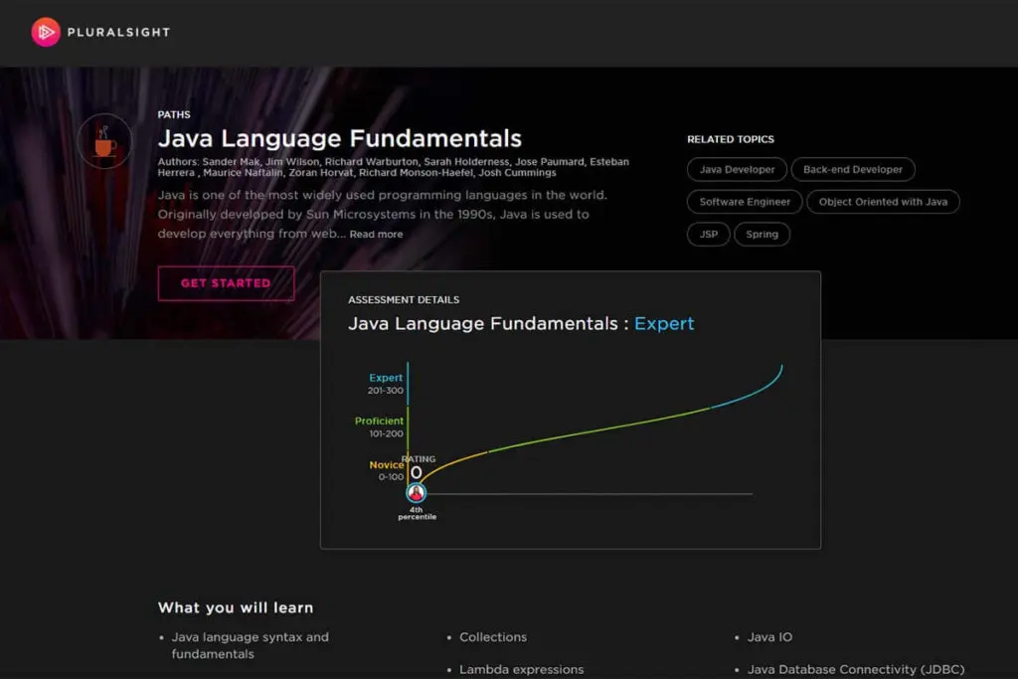This screenshot has height=679, width=1018.
Task: Click the PLURALSIGHT wordmark text
Action: point(119,33)
